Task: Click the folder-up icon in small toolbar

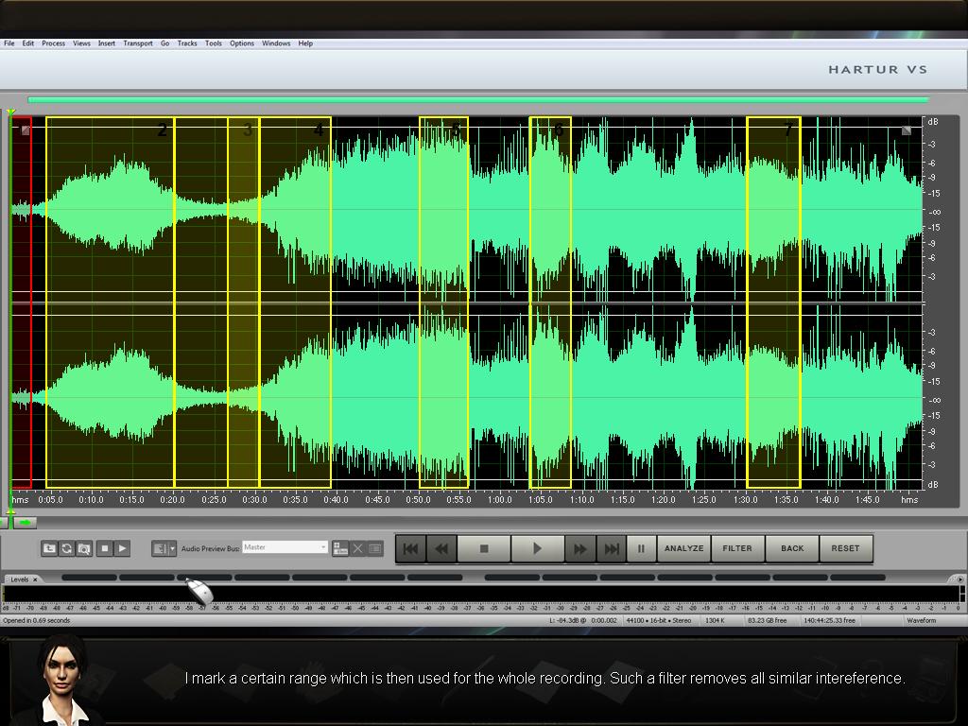Action: click(49, 548)
